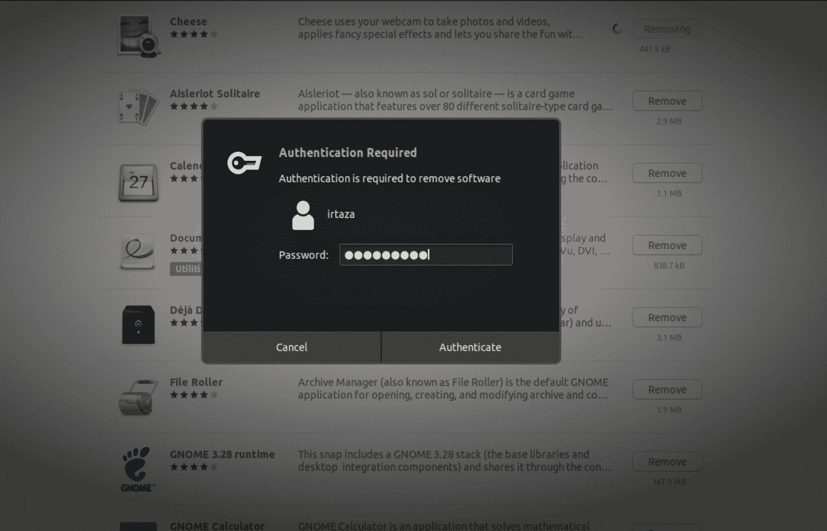
Task: Click the File Roller app icon
Action: coord(137,397)
